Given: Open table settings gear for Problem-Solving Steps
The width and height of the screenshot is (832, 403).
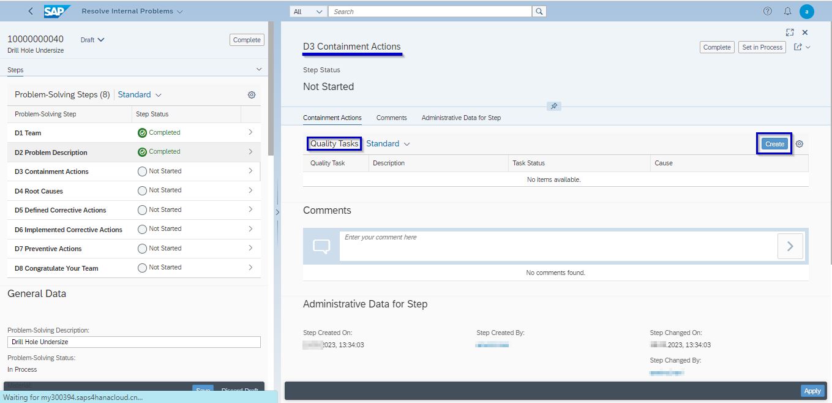Looking at the screenshot, I should (x=252, y=94).
